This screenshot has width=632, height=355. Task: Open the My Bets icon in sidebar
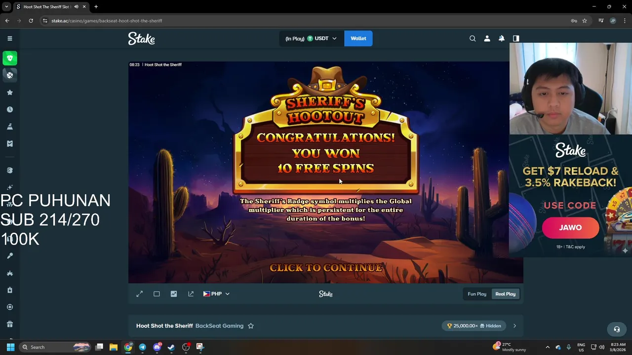tap(9, 143)
